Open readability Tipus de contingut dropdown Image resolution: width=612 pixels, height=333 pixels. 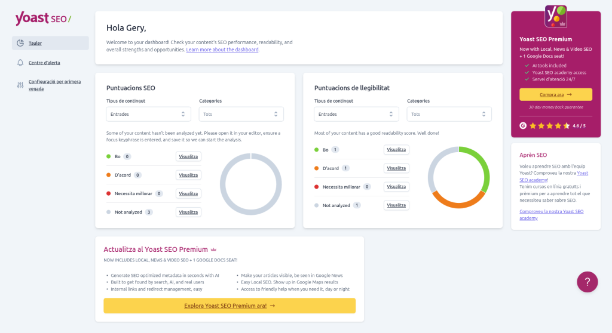(x=356, y=114)
